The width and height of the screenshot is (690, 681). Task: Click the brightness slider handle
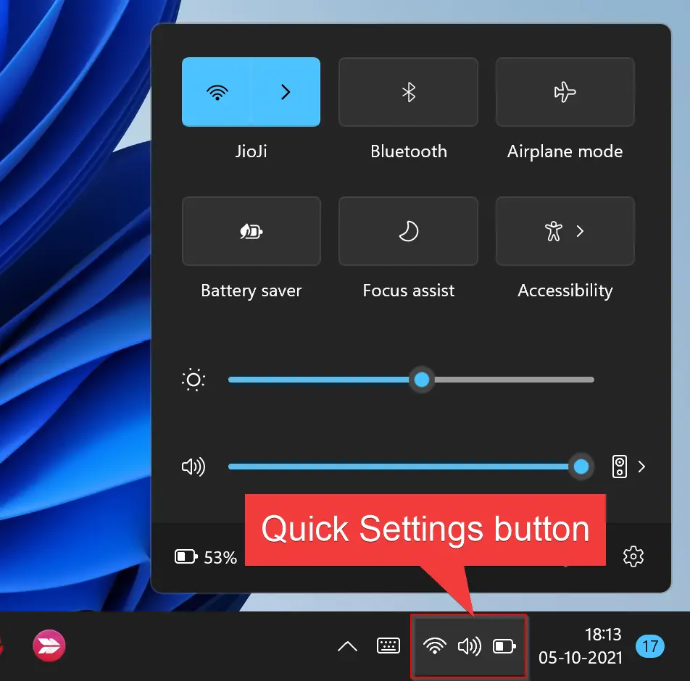[422, 379]
